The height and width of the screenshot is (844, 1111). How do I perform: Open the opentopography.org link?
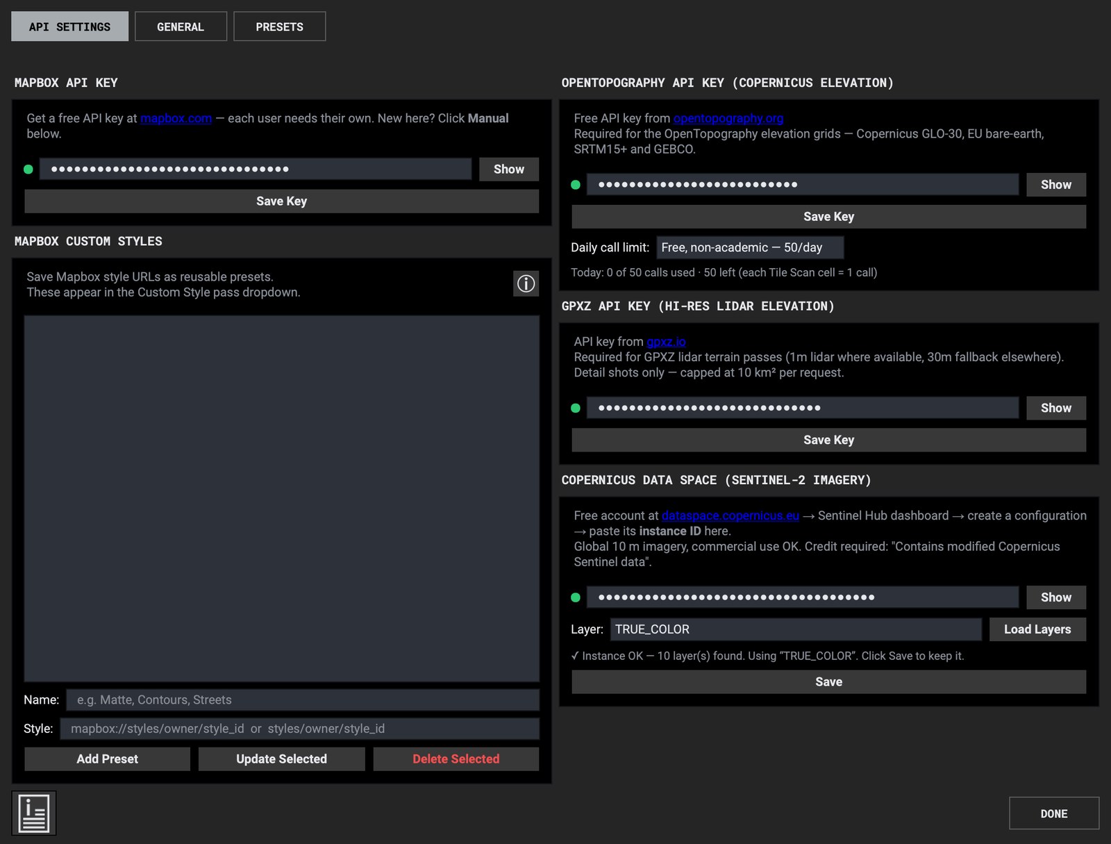[728, 119]
